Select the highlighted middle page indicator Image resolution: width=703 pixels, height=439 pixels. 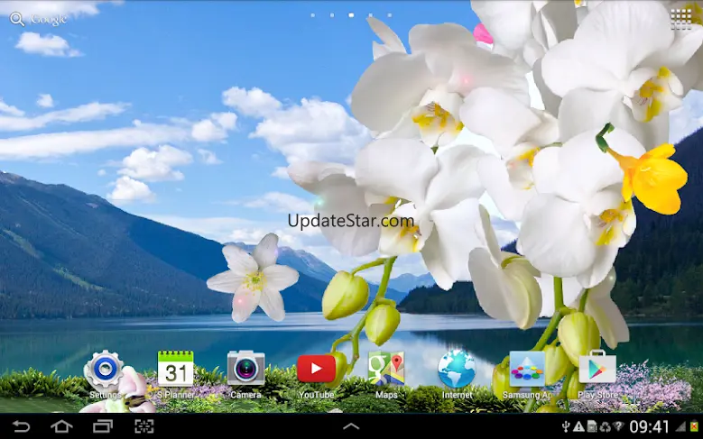click(x=351, y=15)
